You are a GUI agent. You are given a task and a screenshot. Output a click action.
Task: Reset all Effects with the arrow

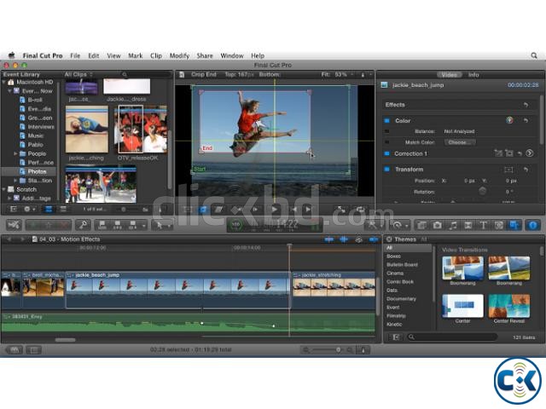(526, 105)
